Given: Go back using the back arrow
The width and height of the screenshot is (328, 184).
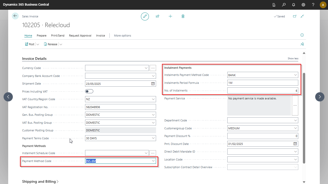Looking at the screenshot, I should pyautogui.click(x=15, y=16).
